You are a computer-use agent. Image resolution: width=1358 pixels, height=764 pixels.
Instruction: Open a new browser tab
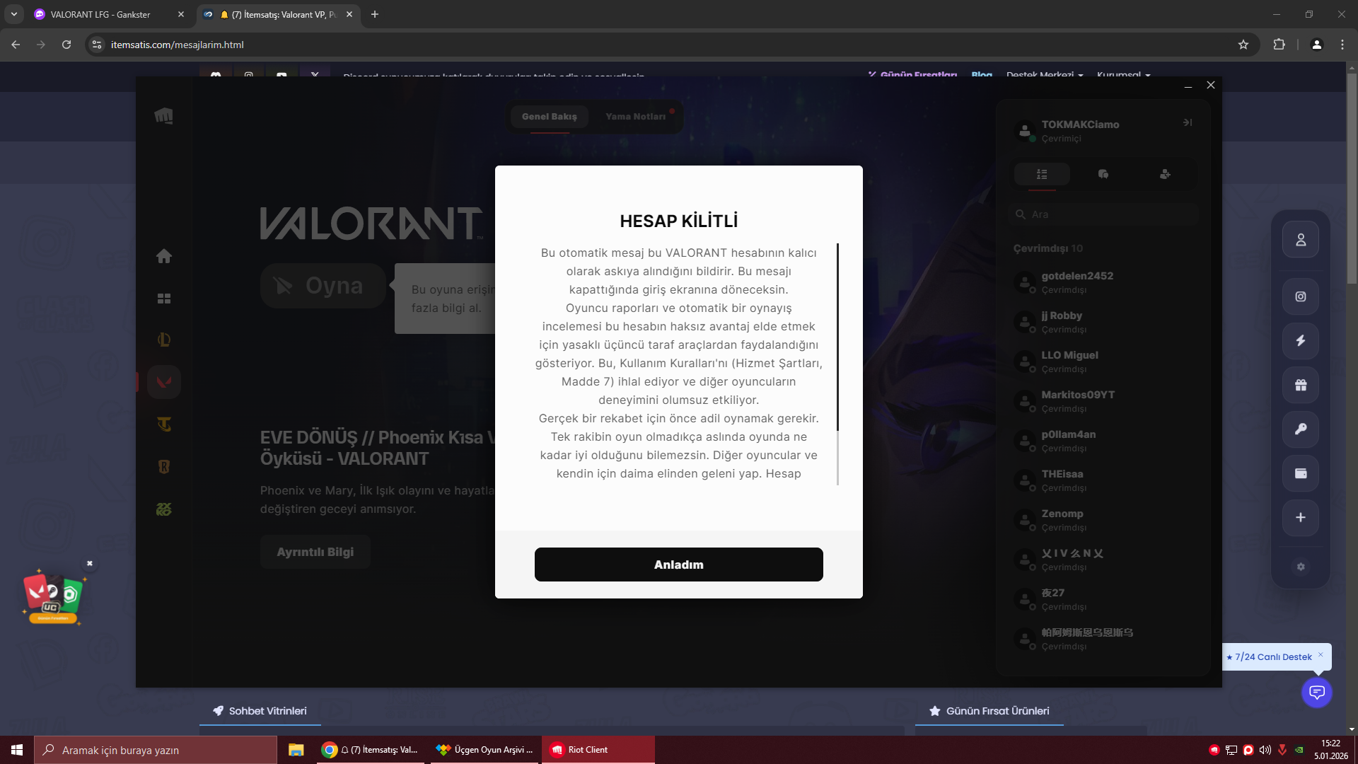point(375,14)
